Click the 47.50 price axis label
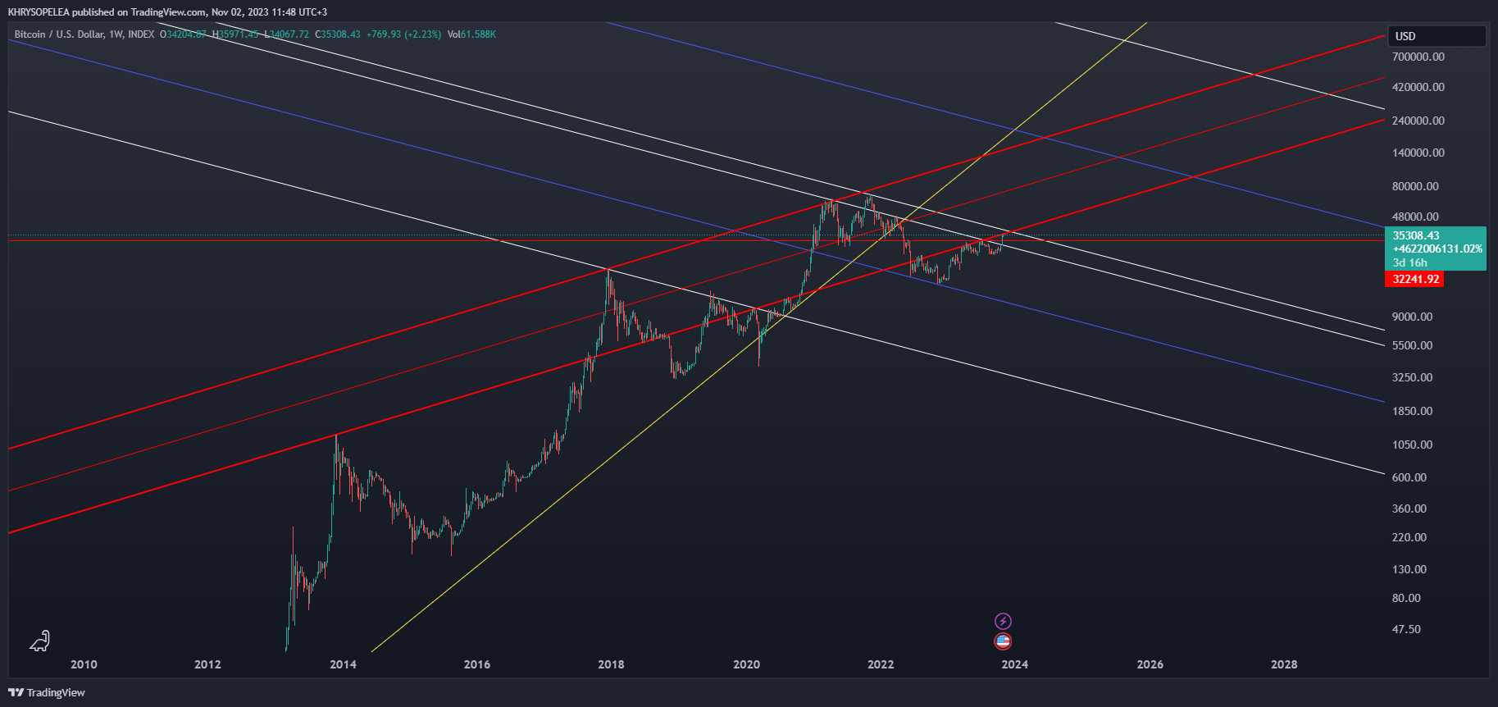1498x707 pixels. pos(1406,629)
